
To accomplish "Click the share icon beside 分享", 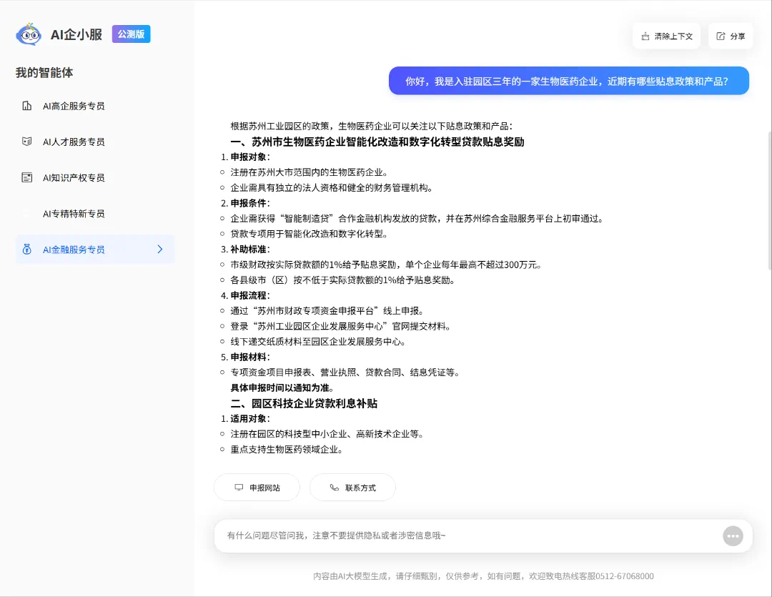I will tap(721, 36).
